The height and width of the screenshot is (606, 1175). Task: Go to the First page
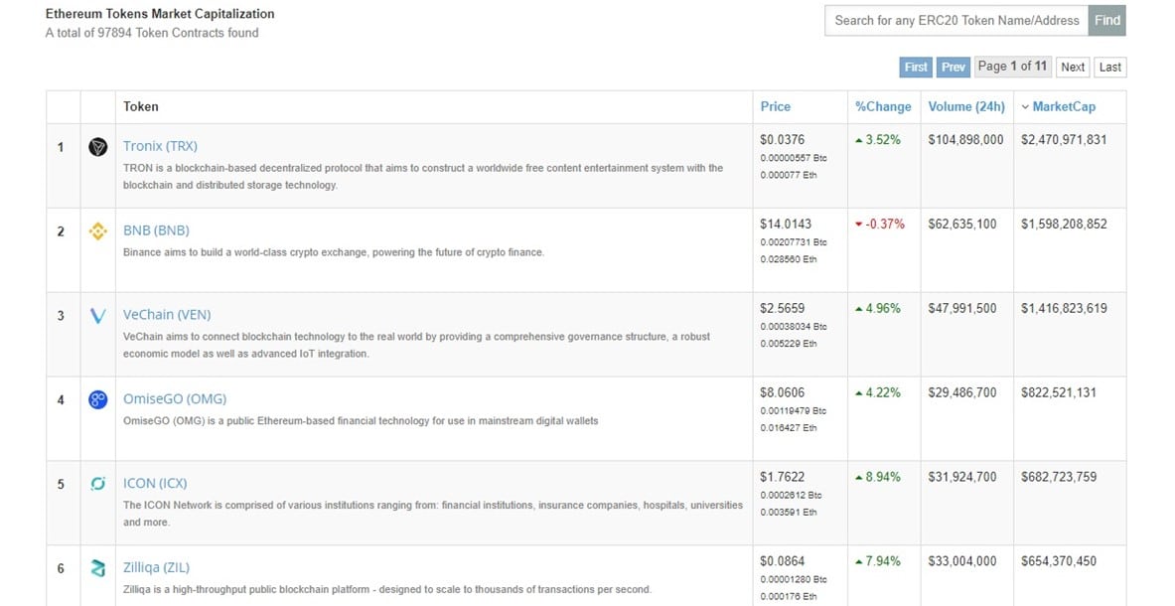(916, 67)
